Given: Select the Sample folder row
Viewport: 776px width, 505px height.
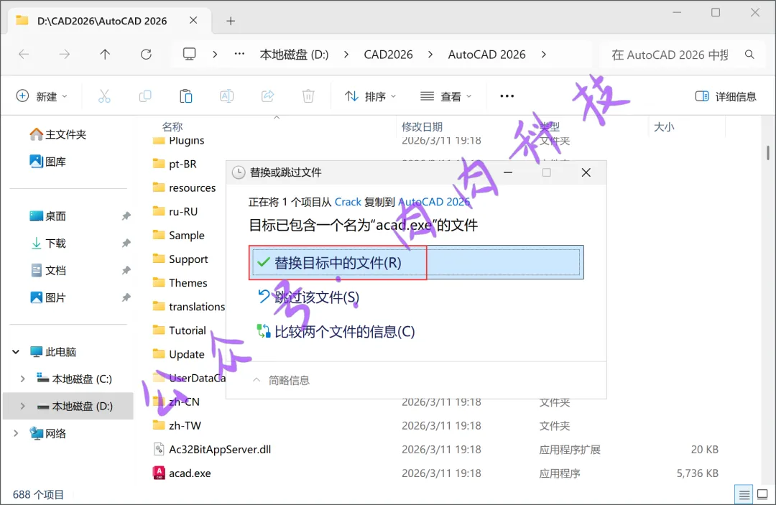Looking at the screenshot, I should (x=187, y=235).
